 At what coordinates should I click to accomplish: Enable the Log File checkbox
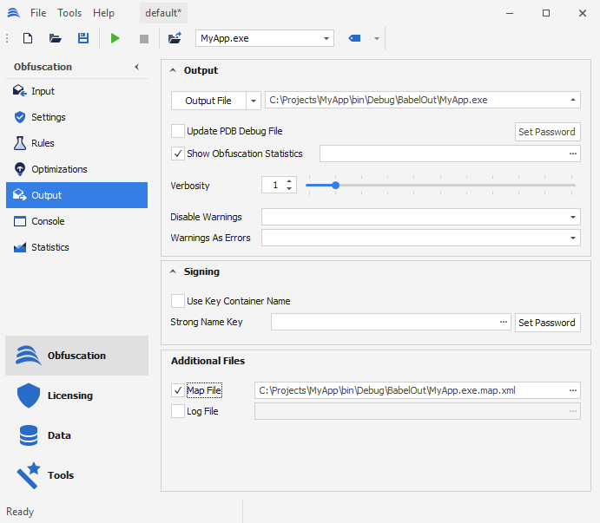pos(178,411)
